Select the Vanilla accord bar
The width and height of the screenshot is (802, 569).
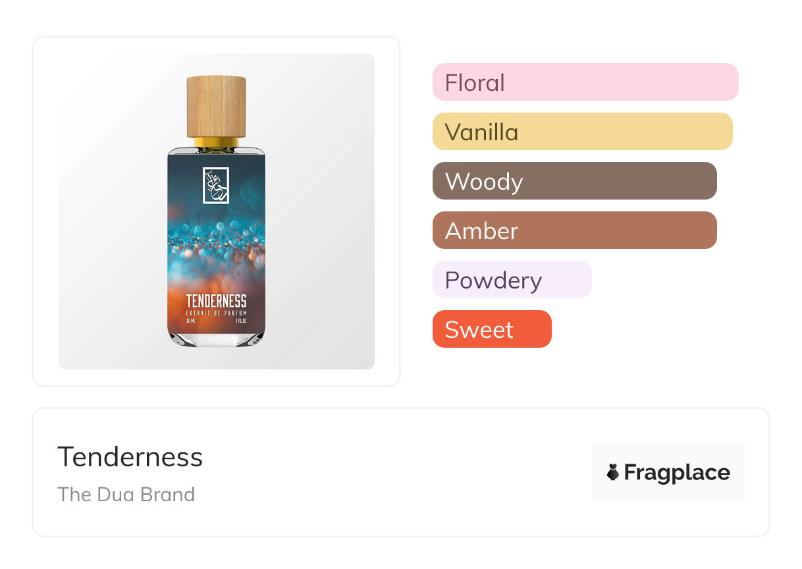pos(583,132)
